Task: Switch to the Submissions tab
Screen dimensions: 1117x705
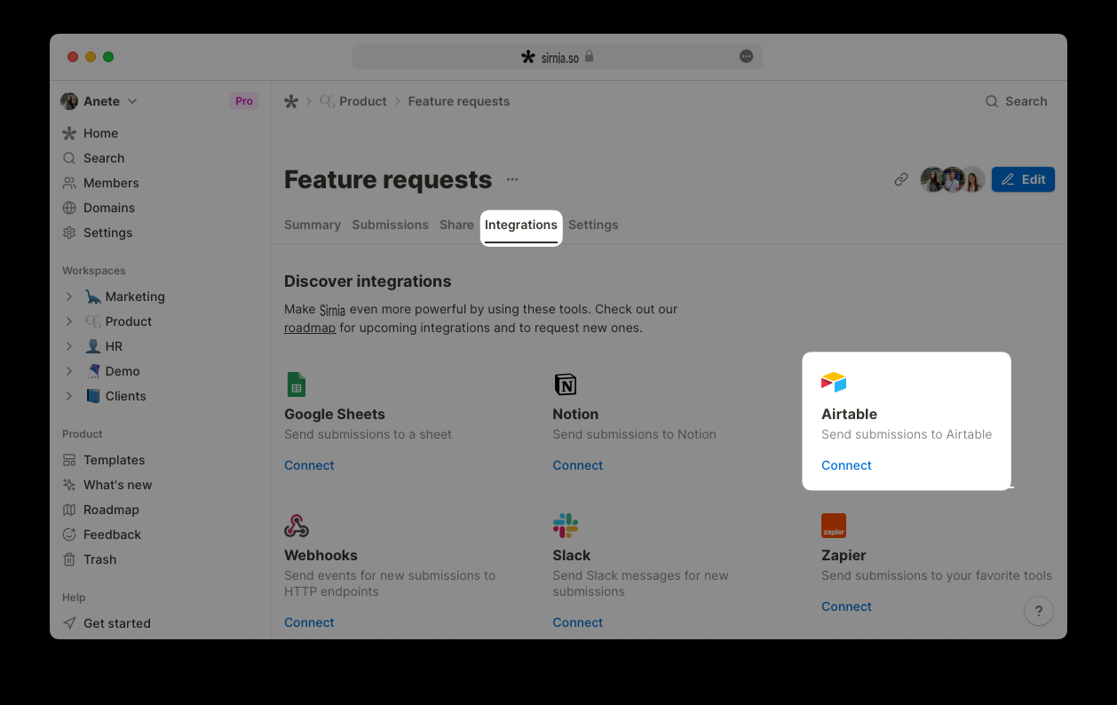Action: (391, 225)
